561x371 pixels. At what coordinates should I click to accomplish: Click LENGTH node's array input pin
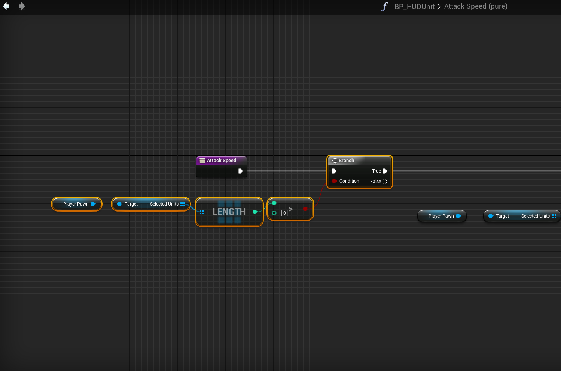pos(202,212)
